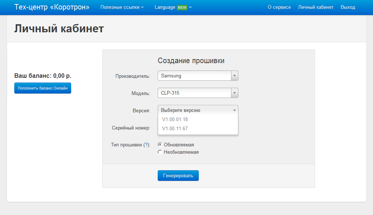Click the arrow of Samsung combo box
The image size is (373, 215).
tap(235, 76)
